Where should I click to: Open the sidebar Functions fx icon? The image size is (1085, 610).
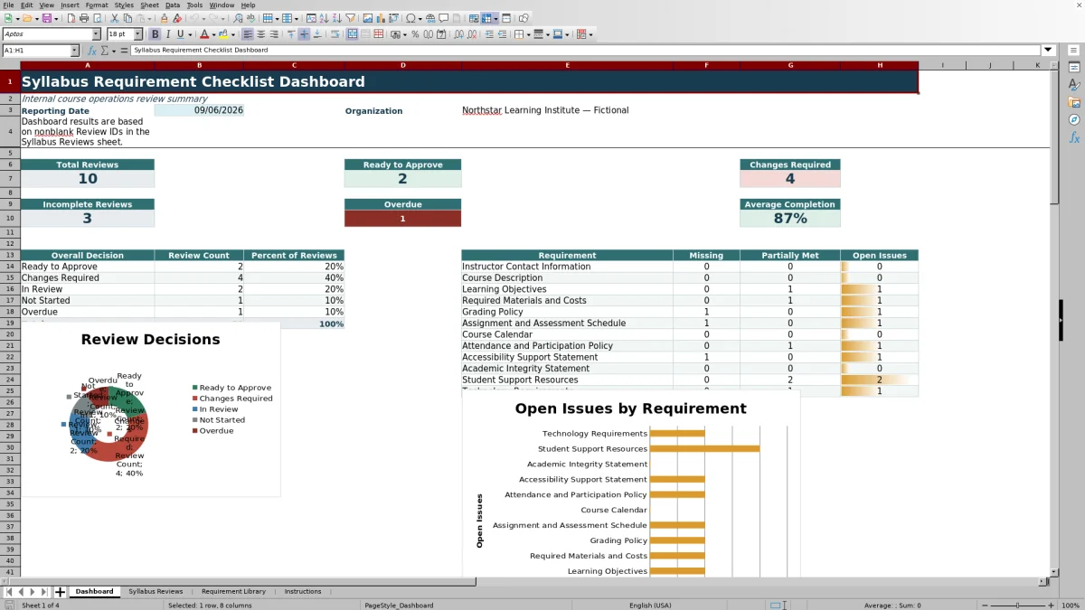tap(1074, 137)
